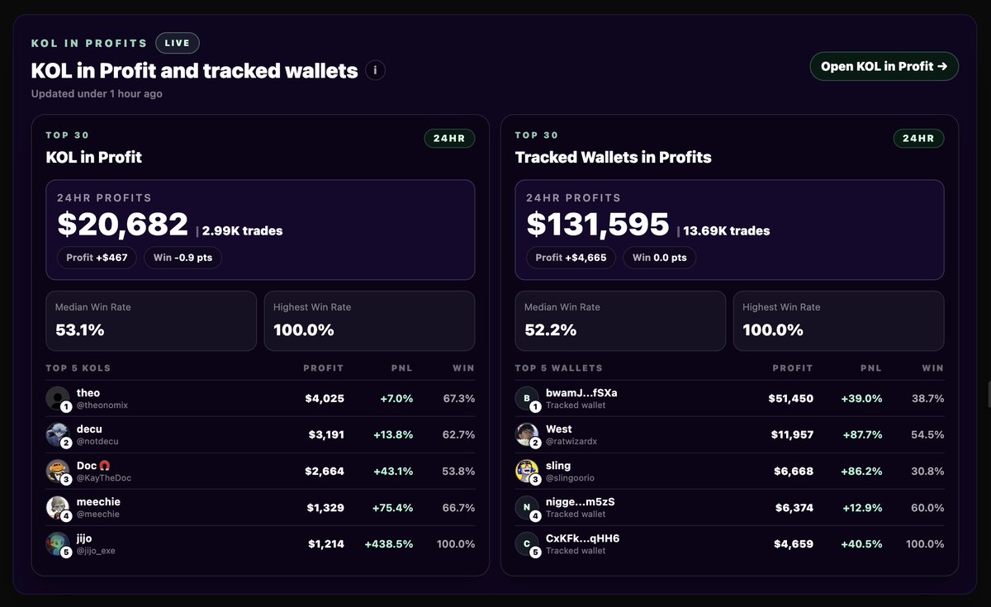
Task: Select CxKFk...qHH6 $4,659 profit value
Action: coord(794,544)
